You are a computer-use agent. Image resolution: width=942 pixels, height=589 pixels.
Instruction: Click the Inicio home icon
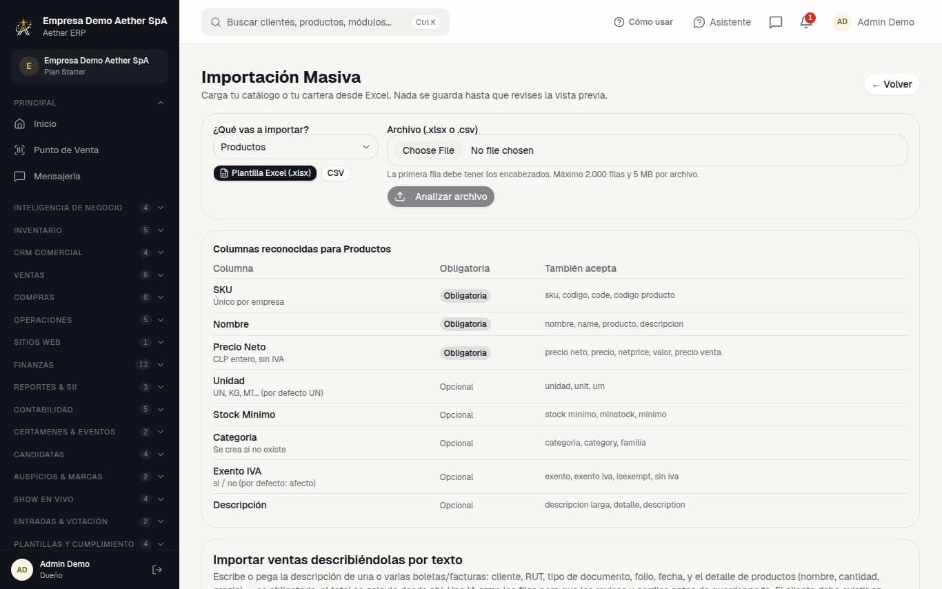pos(19,124)
